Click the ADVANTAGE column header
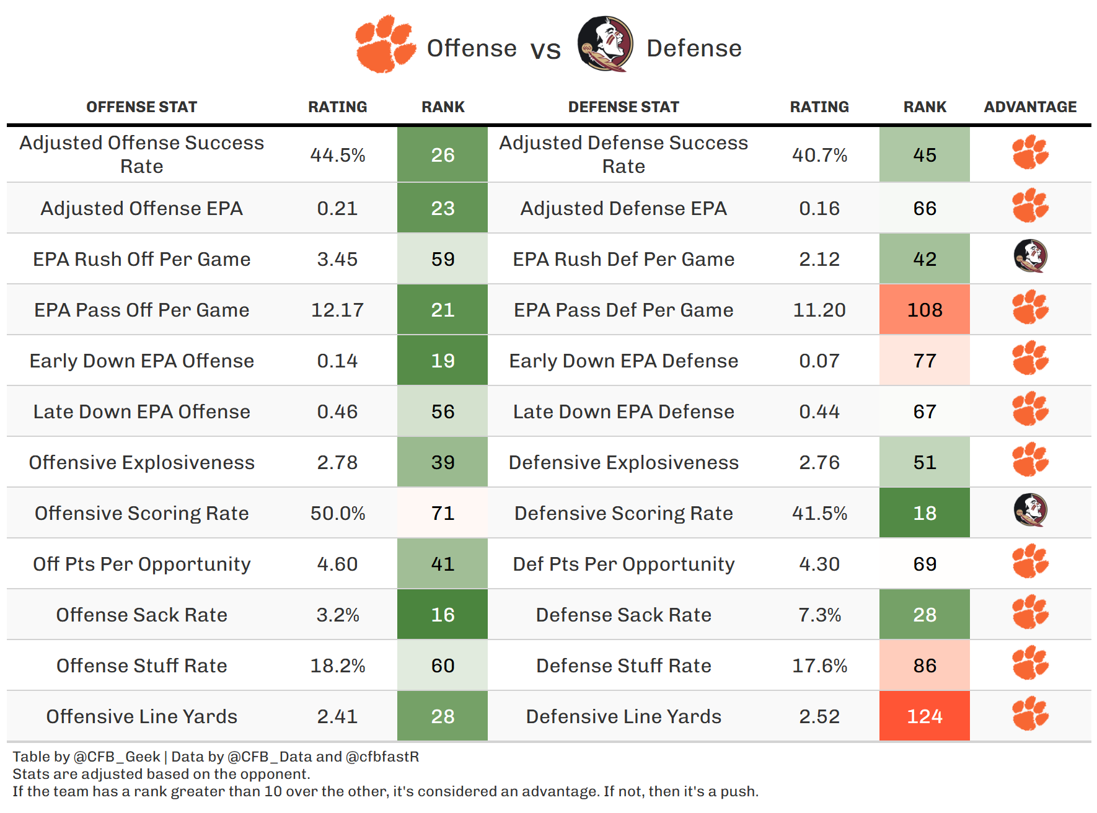The width and height of the screenshot is (1097, 813). pos(1030,107)
